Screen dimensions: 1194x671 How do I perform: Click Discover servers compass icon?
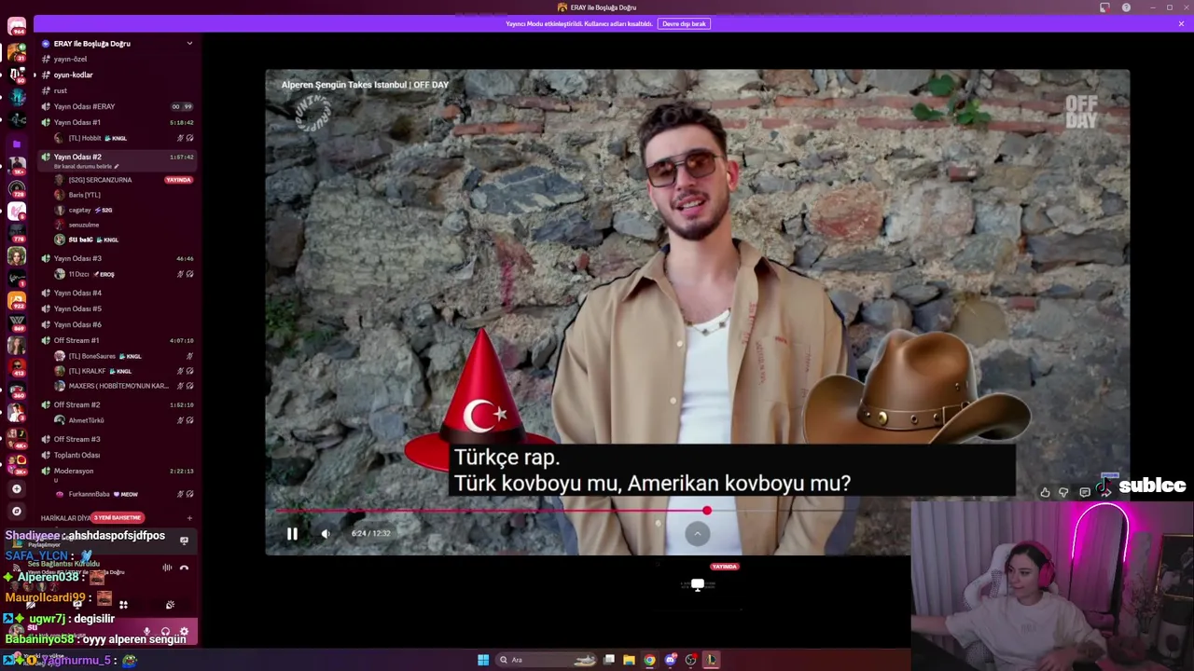point(17,511)
